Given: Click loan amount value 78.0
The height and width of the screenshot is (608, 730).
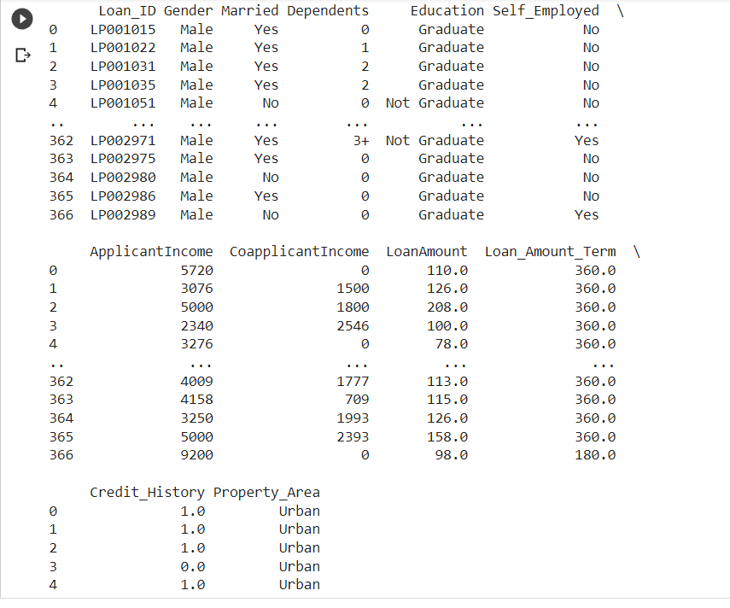Looking at the screenshot, I should pyautogui.click(x=452, y=344).
